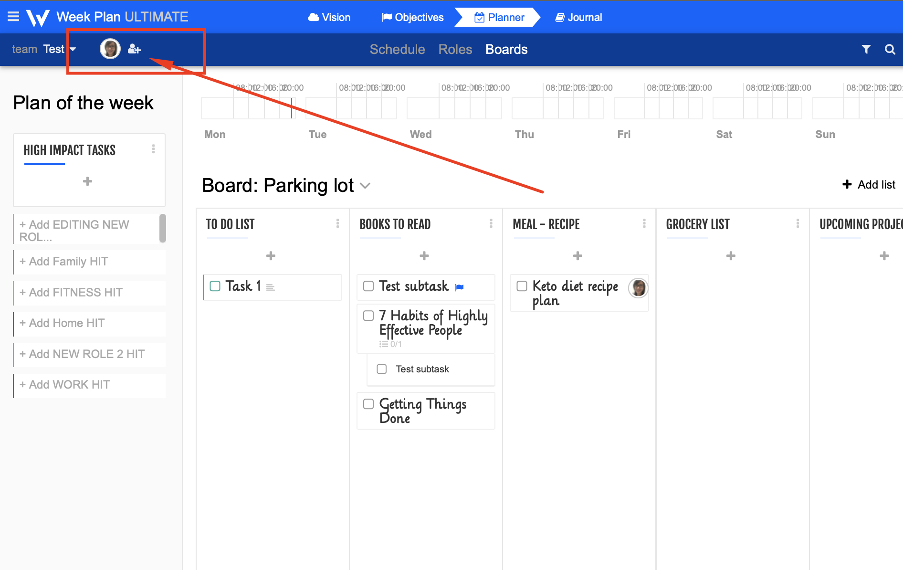This screenshot has height=570, width=903.
Task: Click the Week Plan W logo
Action: pyautogui.click(x=38, y=18)
